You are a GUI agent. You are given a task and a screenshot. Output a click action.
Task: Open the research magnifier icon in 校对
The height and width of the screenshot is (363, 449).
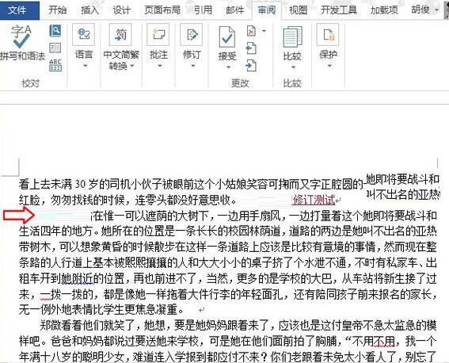(55, 30)
